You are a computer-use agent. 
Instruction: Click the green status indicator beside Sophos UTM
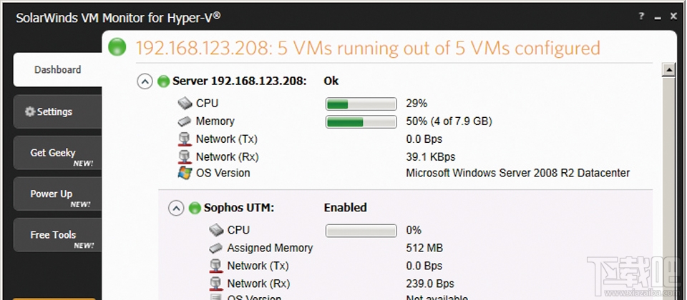195,208
